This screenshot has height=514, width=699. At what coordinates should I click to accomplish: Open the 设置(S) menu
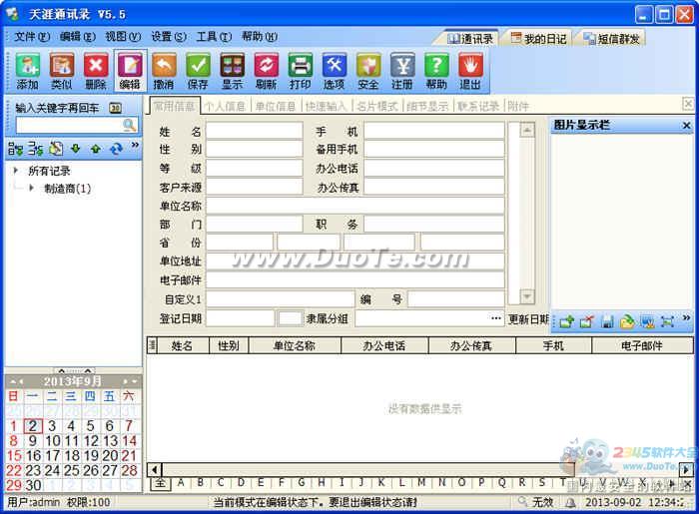pos(169,37)
